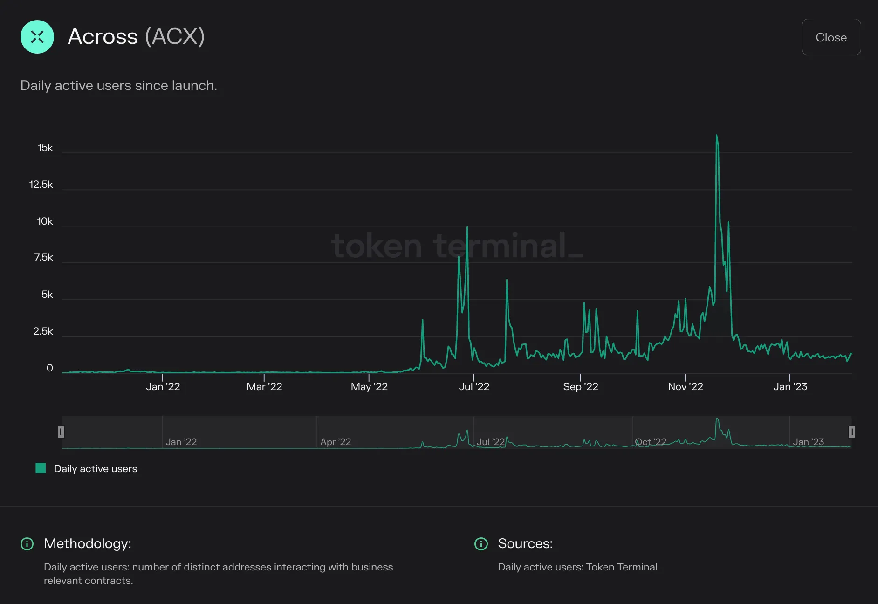Grab the left range navigator handle
The height and width of the screenshot is (604, 878).
[61, 432]
